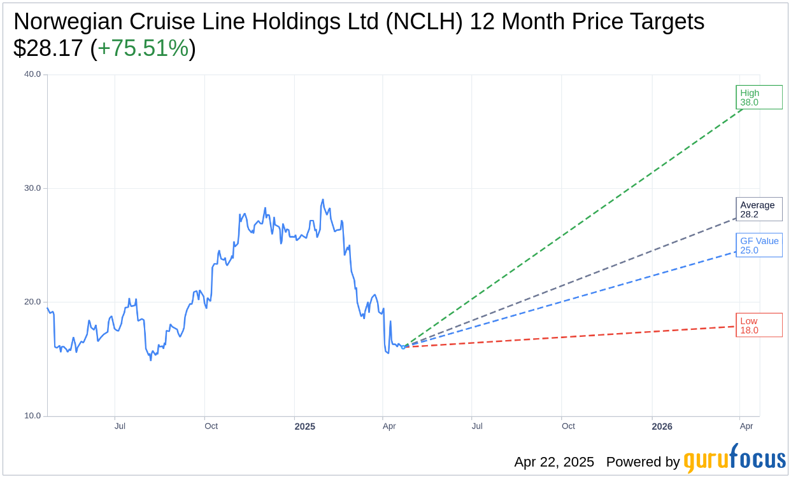Click the current price point marker
The image size is (791, 478).
(403, 347)
